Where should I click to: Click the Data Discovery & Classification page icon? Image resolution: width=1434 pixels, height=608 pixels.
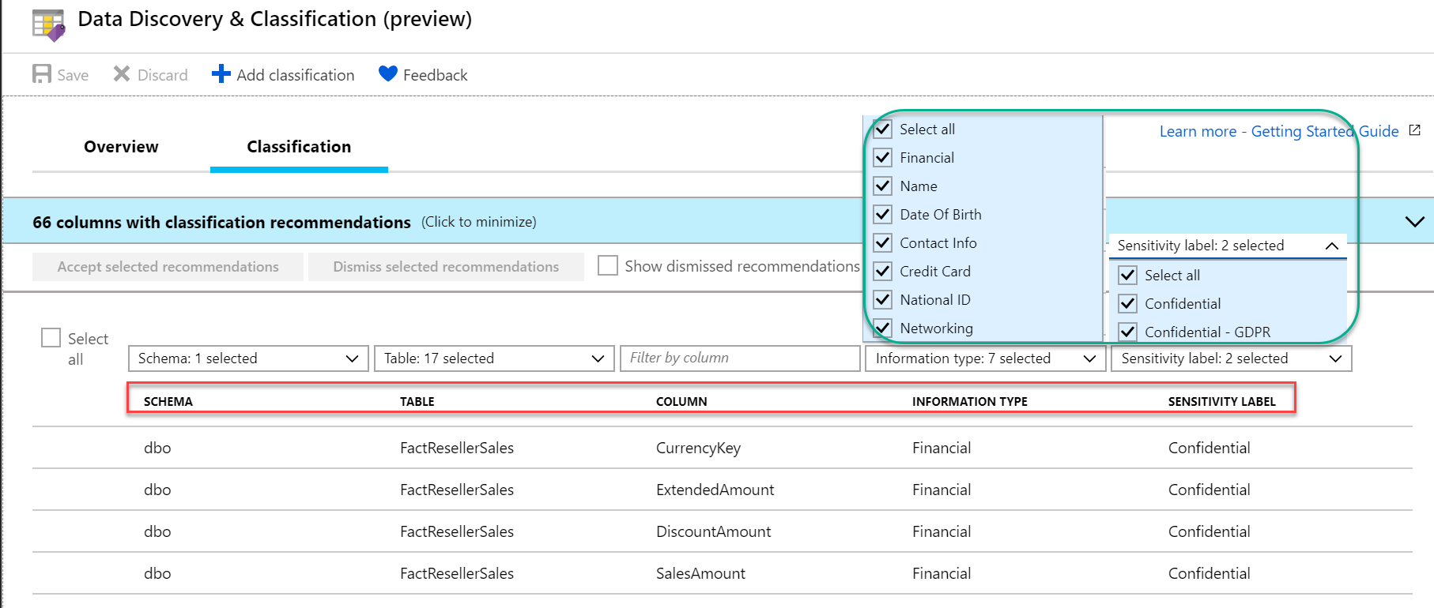pyautogui.click(x=49, y=24)
